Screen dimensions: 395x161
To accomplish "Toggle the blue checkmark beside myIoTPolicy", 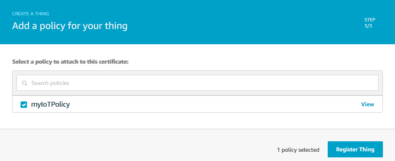I will click(24, 105).
